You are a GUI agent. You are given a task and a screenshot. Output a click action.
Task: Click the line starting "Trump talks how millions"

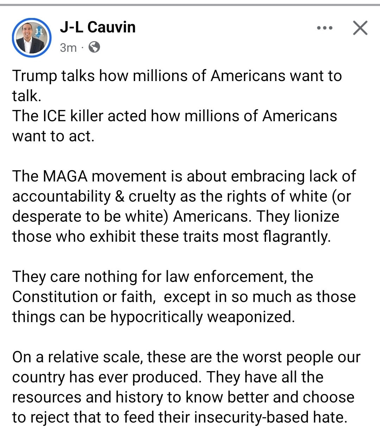point(177,76)
